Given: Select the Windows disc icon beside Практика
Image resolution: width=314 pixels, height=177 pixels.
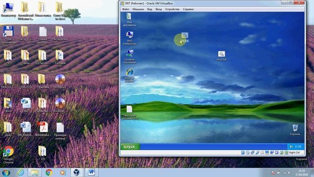Looking at the screenshot, I should (60, 81).
